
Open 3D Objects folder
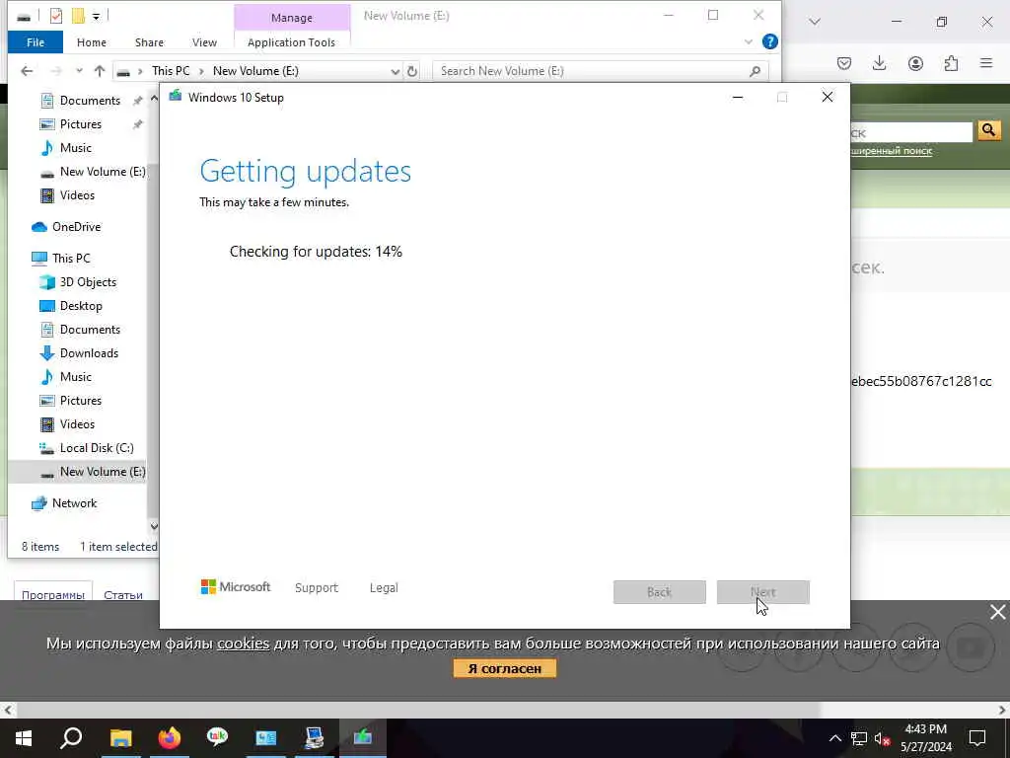pos(88,282)
